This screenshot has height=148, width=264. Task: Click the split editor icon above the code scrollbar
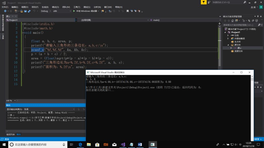pos(220,23)
